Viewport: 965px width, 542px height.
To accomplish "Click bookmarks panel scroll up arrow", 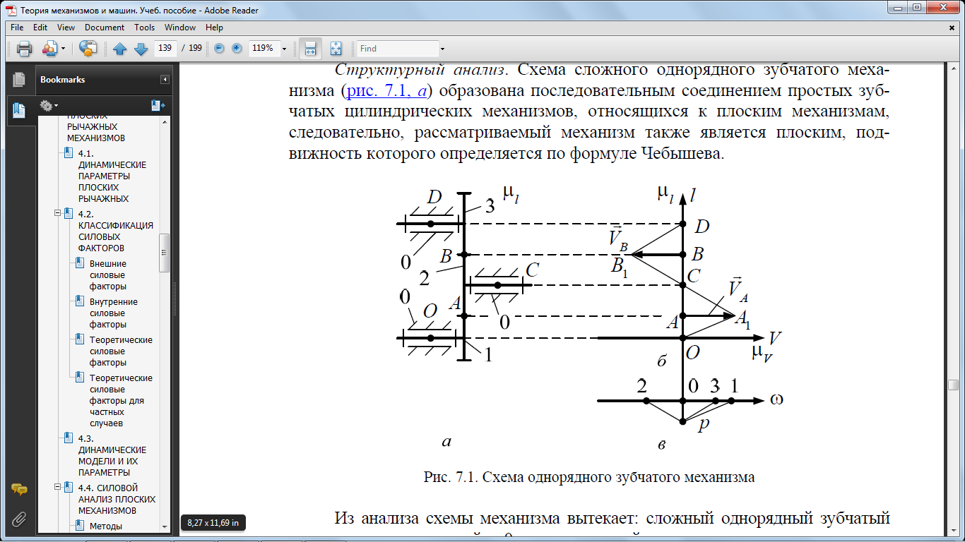I will click(x=165, y=121).
